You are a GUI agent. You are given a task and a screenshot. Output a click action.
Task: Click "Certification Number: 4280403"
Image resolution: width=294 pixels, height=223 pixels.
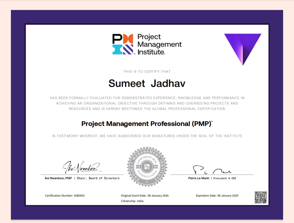pyautogui.click(x=65, y=196)
